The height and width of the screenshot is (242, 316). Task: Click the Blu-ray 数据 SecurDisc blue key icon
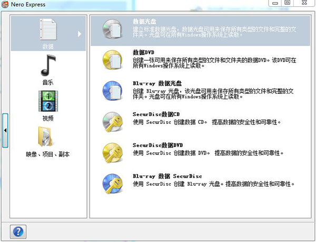pyautogui.click(x=113, y=183)
